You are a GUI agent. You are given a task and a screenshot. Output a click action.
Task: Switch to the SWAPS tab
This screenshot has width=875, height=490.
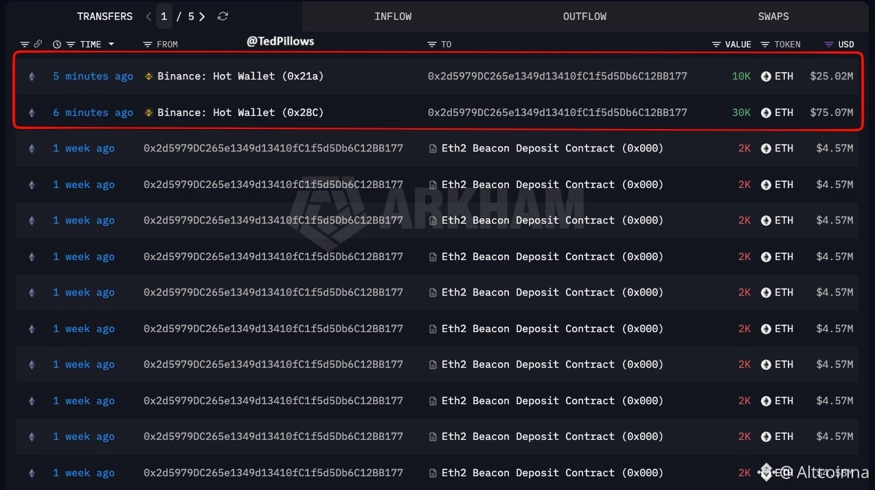tap(773, 16)
